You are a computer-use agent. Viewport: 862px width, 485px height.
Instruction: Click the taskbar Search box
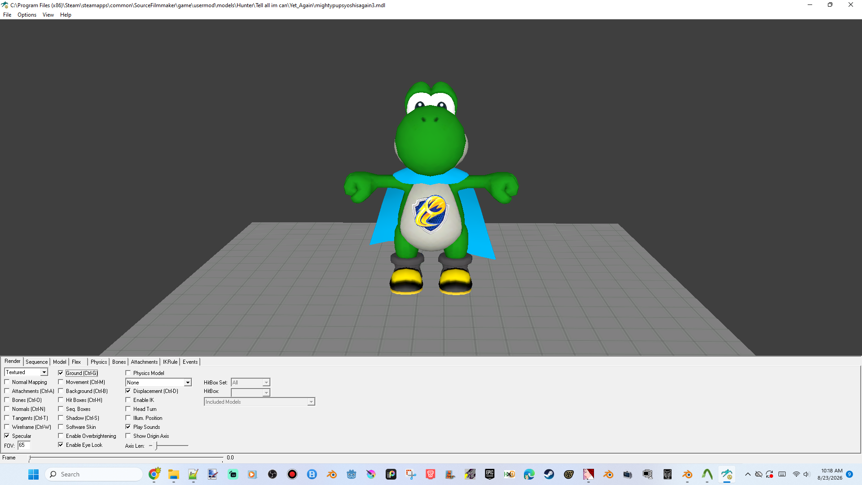pyautogui.click(x=94, y=474)
